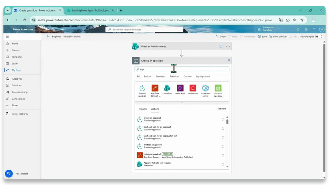Show help for the trigger card
The height and width of the screenshot is (185, 329).
coord(221,46)
